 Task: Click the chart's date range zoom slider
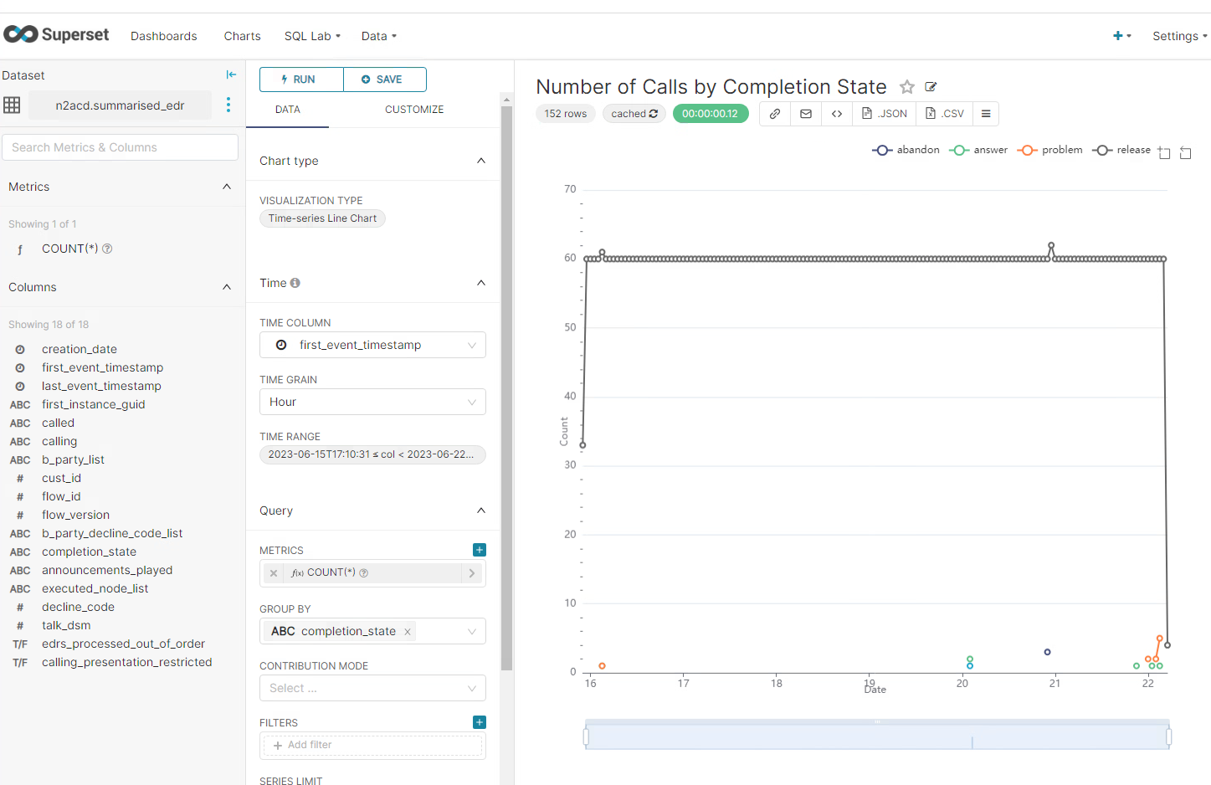click(x=876, y=736)
